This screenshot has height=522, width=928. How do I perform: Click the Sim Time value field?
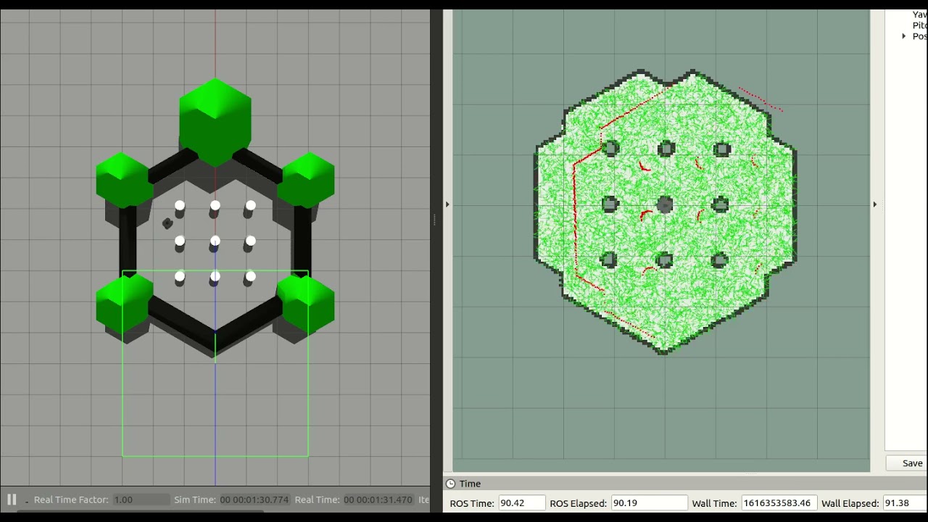(254, 500)
